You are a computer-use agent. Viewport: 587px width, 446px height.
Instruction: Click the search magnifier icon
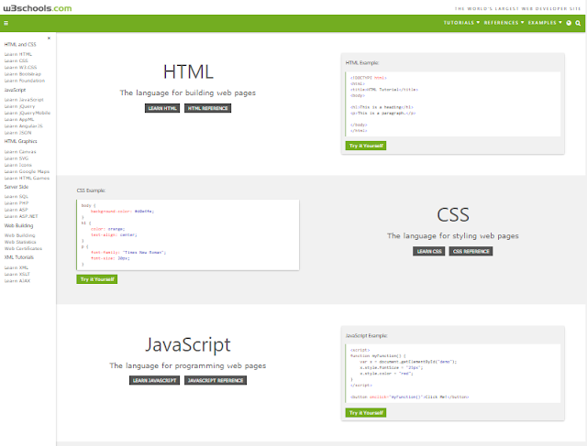[x=578, y=23]
